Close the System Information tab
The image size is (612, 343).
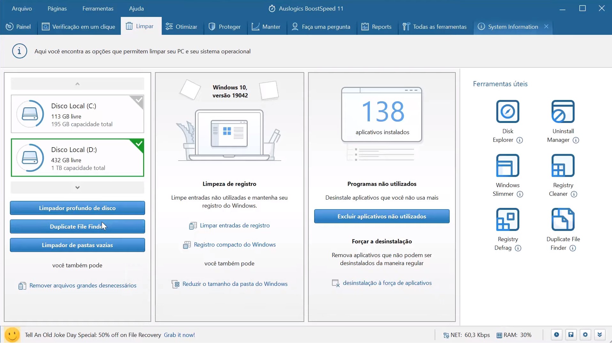(x=546, y=27)
